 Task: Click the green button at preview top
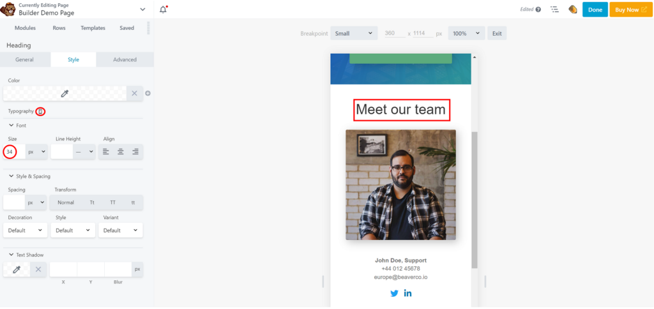coord(400,58)
